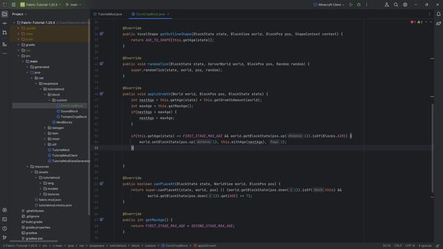Open the Terminal tool window
This screenshot has width=443, height=249.
pyautogui.click(x=5, y=219)
